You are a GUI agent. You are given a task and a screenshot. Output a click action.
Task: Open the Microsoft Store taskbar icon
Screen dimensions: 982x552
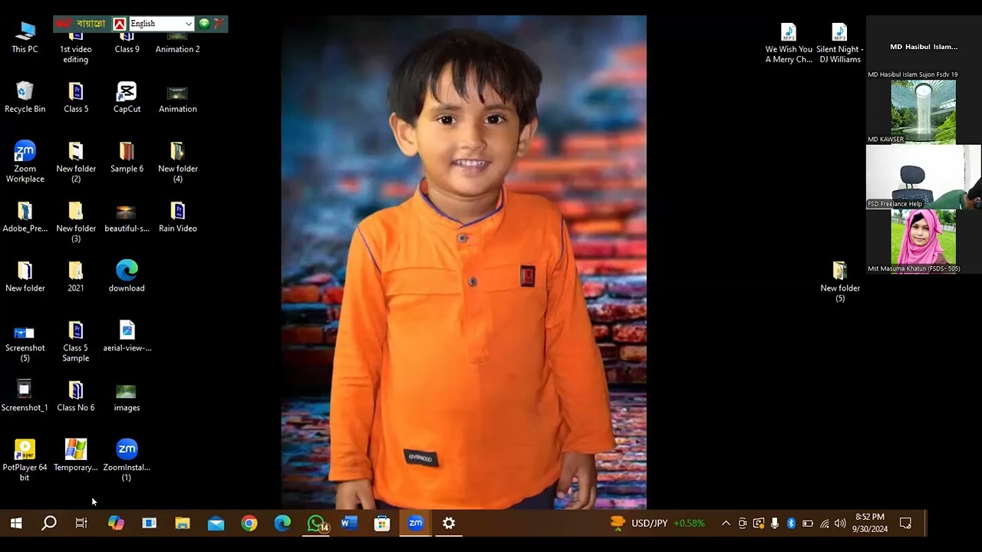pyautogui.click(x=382, y=523)
